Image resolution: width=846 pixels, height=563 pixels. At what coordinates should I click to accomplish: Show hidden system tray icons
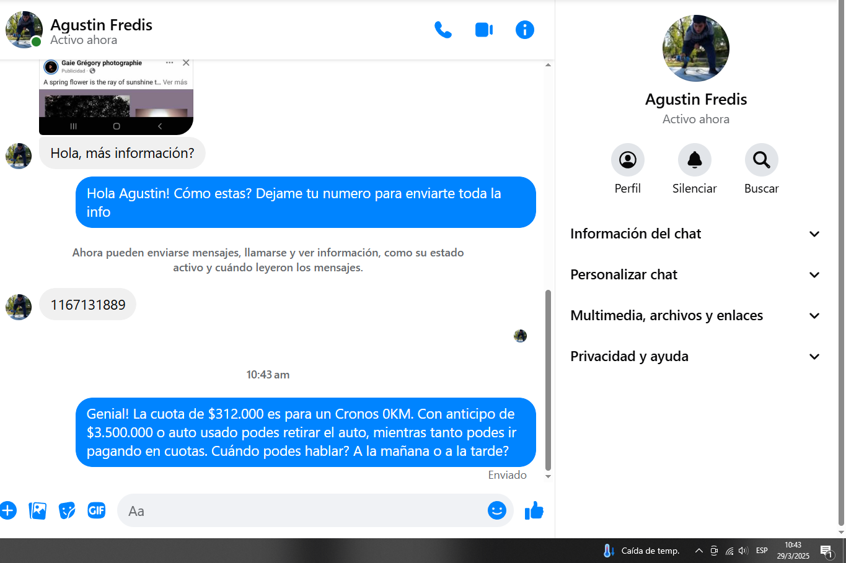point(698,551)
